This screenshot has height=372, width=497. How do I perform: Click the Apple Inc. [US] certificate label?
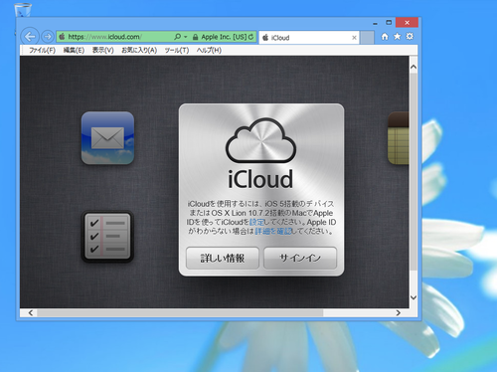(x=224, y=37)
